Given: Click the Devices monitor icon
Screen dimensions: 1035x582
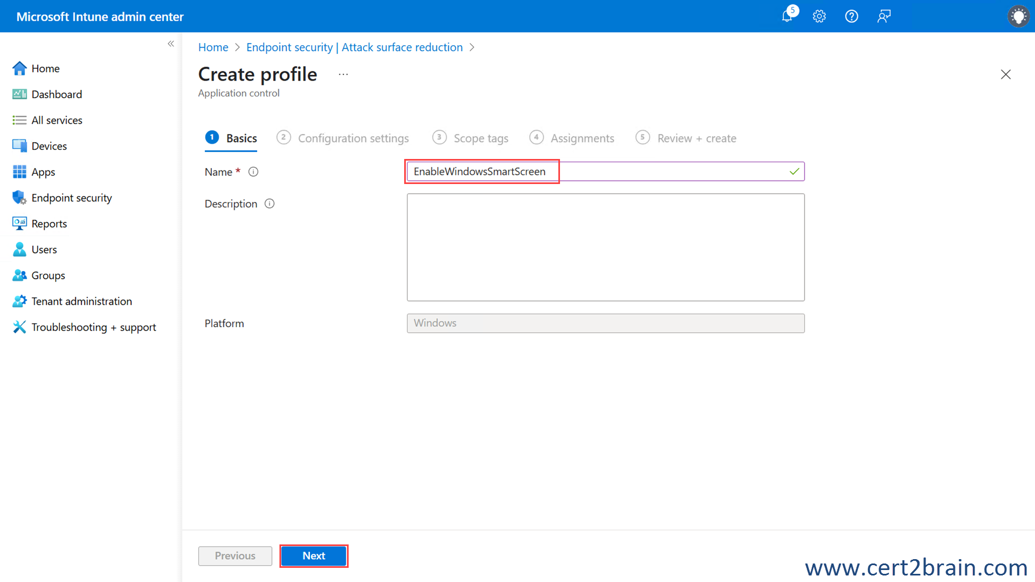Looking at the screenshot, I should coord(20,146).
